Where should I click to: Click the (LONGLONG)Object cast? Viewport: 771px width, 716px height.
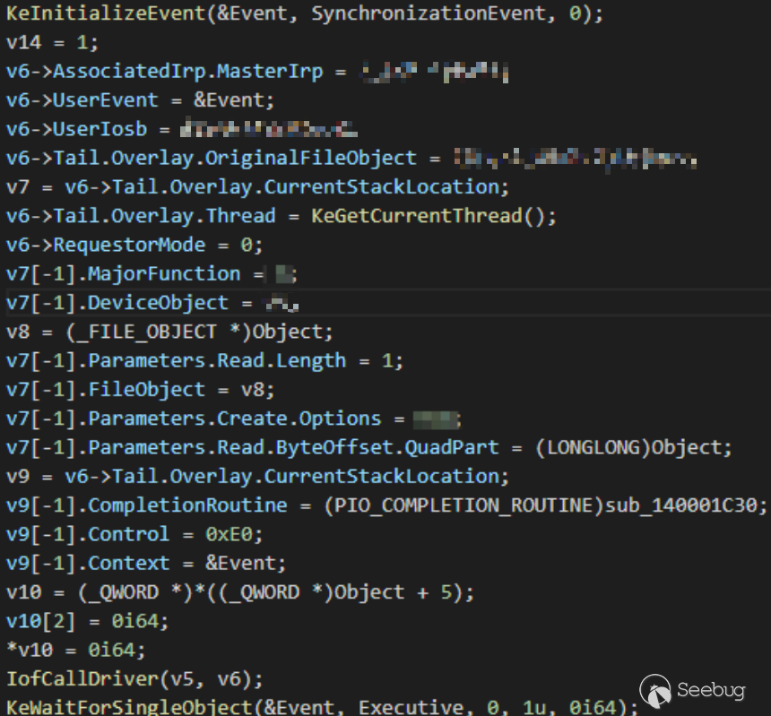[x=628, y=448]
